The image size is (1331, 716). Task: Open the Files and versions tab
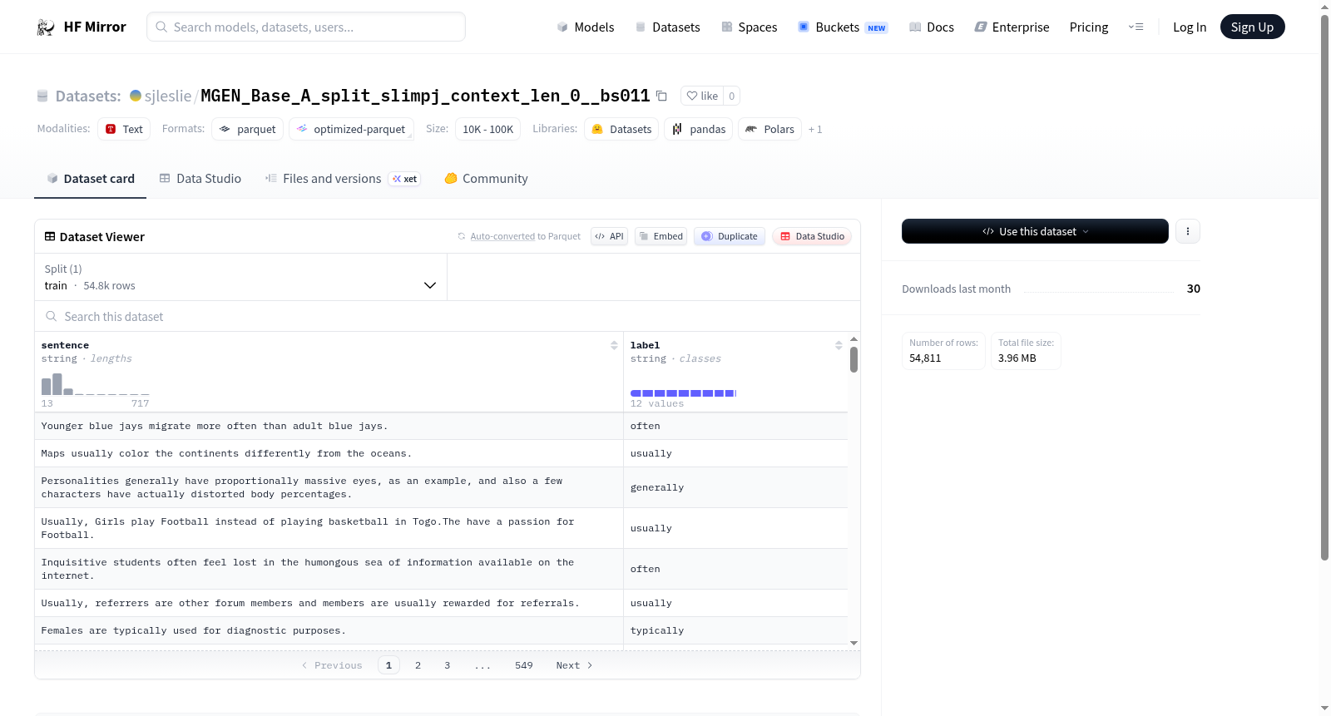coord(343,179)
